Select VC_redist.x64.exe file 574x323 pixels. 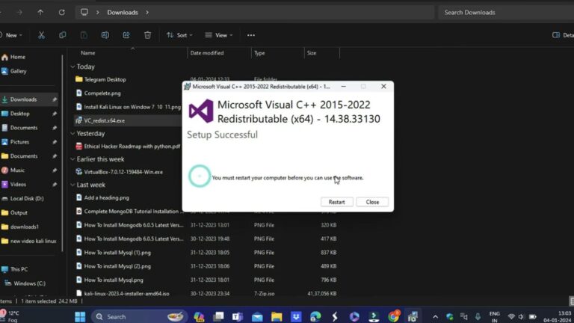coord(105,120)
